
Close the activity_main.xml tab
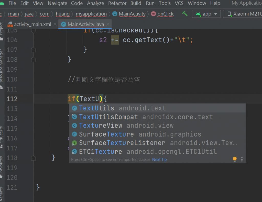(55, 24)
